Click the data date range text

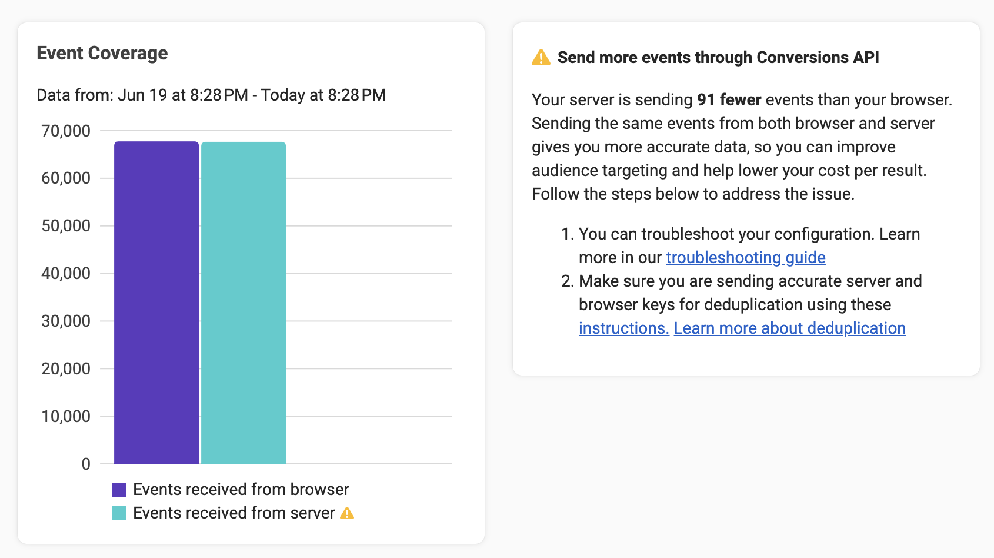(x=211, y=95)
